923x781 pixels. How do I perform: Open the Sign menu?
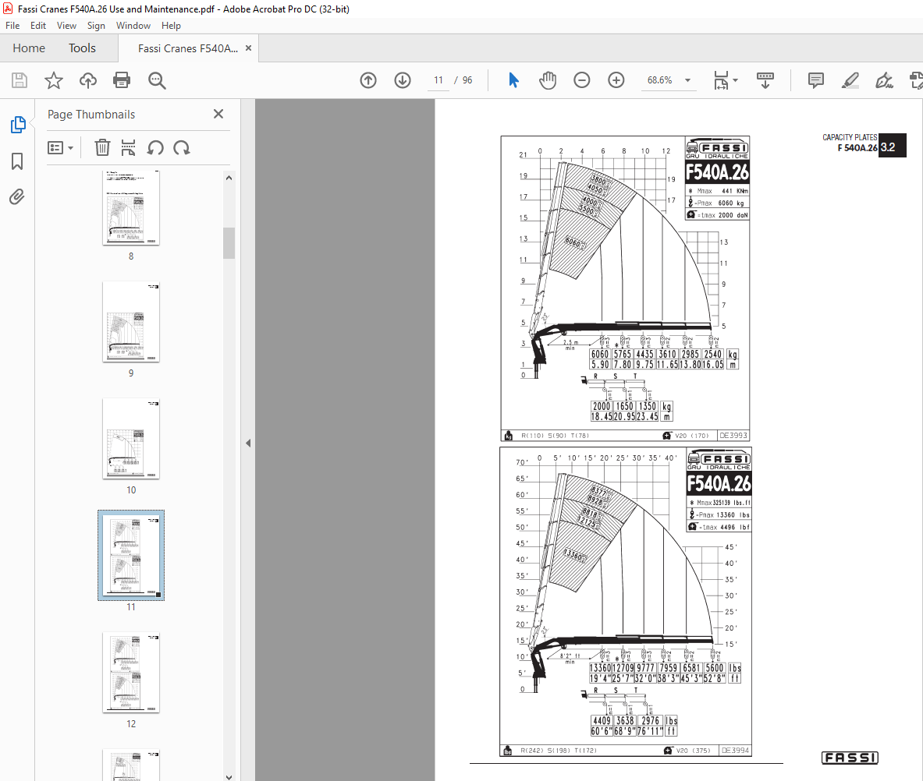pos(96,25)
